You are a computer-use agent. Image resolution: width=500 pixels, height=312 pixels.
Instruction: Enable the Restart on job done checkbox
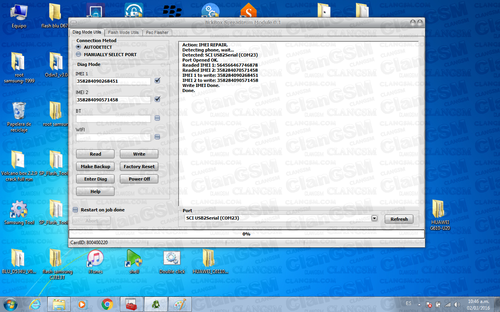75,210
